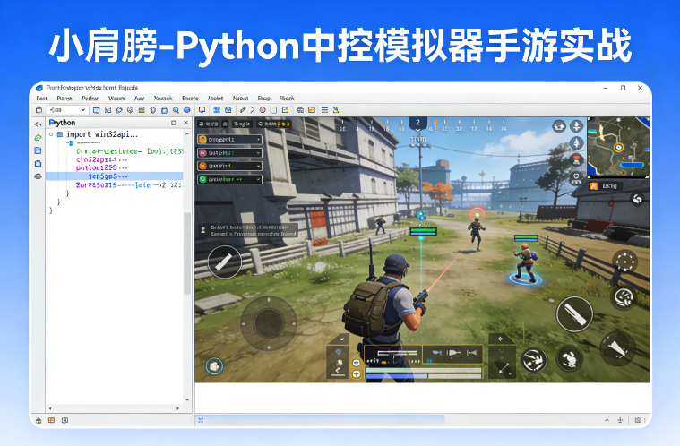
Task: Click the up-arrow icon in bottom-right status bar
Action: click(607, 419)
